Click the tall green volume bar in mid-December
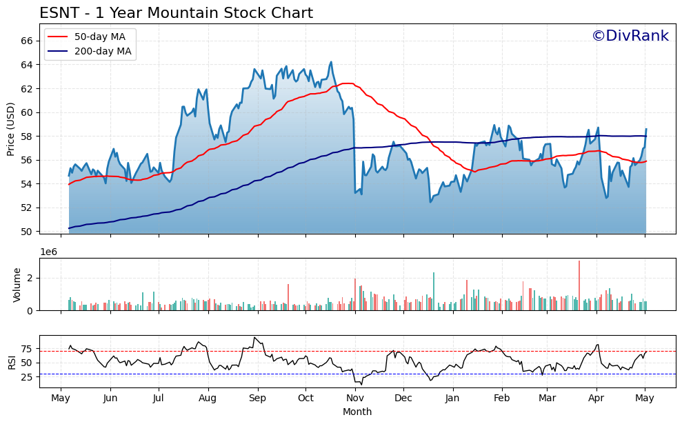This screenshot has height=424, width=682. click(434, 292)
